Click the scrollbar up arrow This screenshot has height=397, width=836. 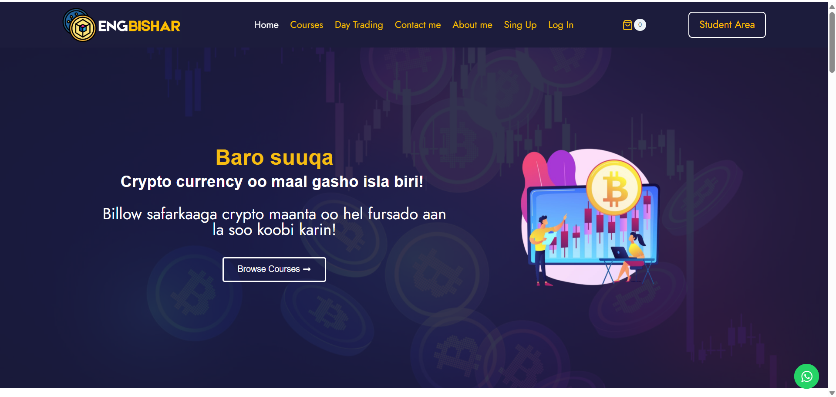coord(832,7)
